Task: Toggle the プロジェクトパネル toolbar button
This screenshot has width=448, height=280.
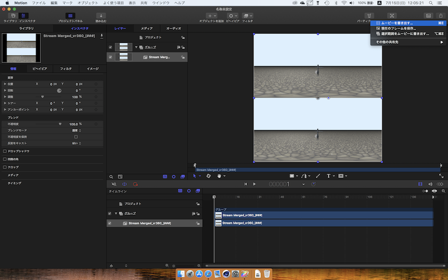Action: click(70, 15)
